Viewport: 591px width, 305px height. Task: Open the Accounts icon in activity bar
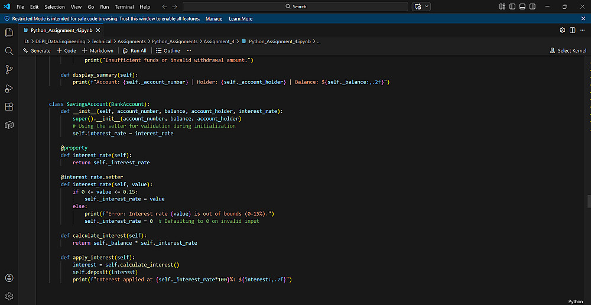pyautogui.click(x=9, y=278)
